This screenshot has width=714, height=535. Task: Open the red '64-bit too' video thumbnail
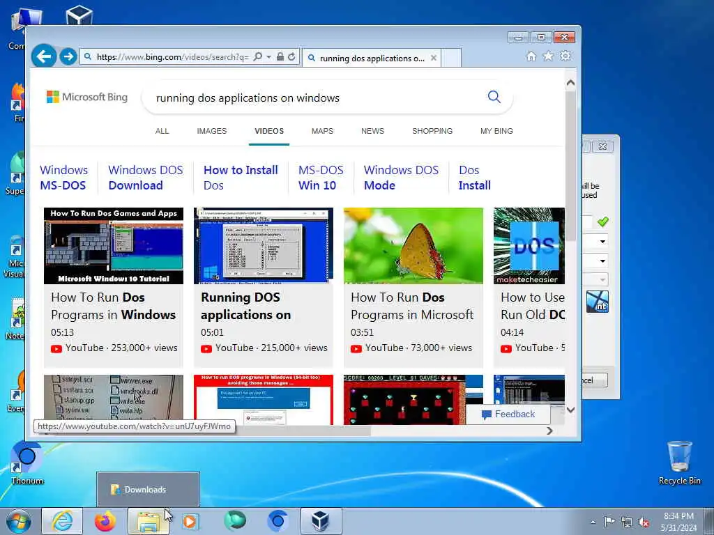[263, 399]
